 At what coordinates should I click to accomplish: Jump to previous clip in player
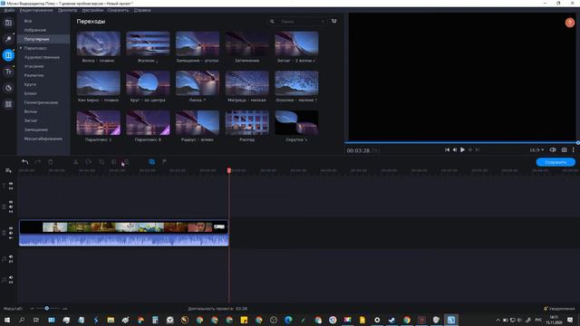point(447,149)
